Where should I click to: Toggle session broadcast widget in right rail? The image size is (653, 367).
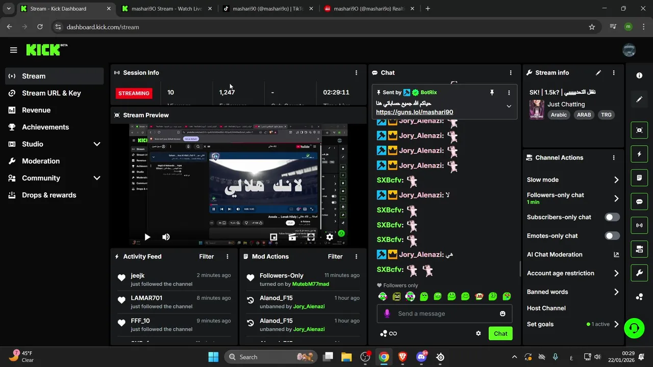(x=639, y=225)
